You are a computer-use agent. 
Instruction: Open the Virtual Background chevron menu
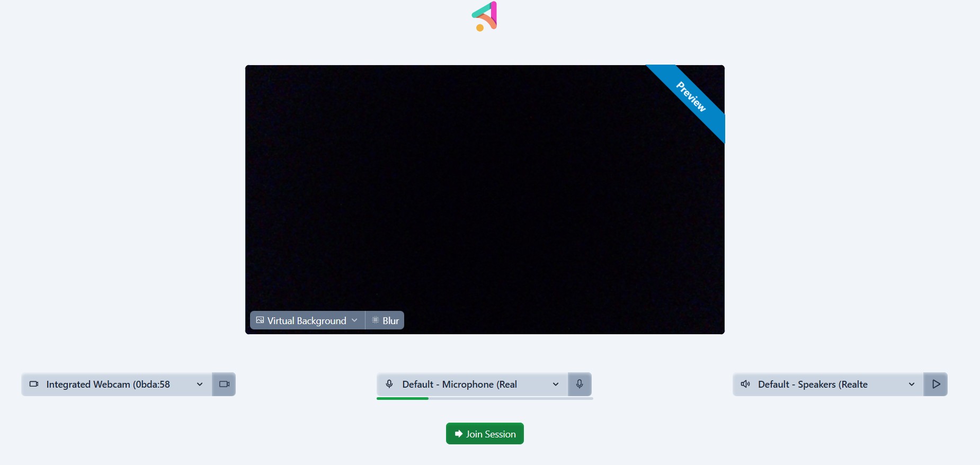click(354, 320)
